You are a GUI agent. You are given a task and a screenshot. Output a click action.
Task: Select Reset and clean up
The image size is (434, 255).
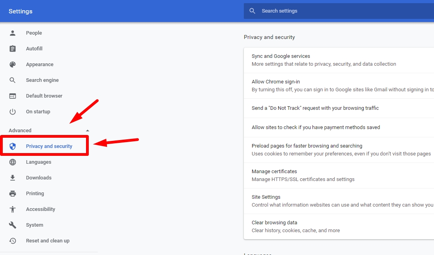pyautogui.click(x=48, y=241)
